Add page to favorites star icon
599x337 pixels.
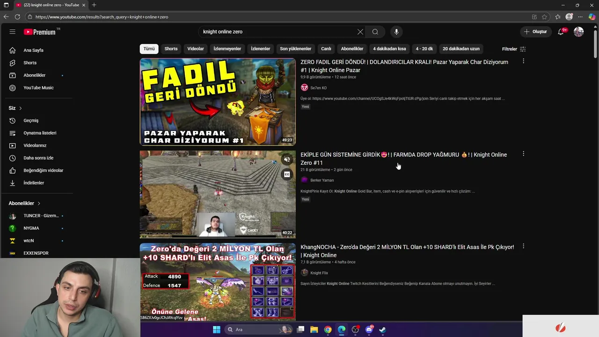544,17
